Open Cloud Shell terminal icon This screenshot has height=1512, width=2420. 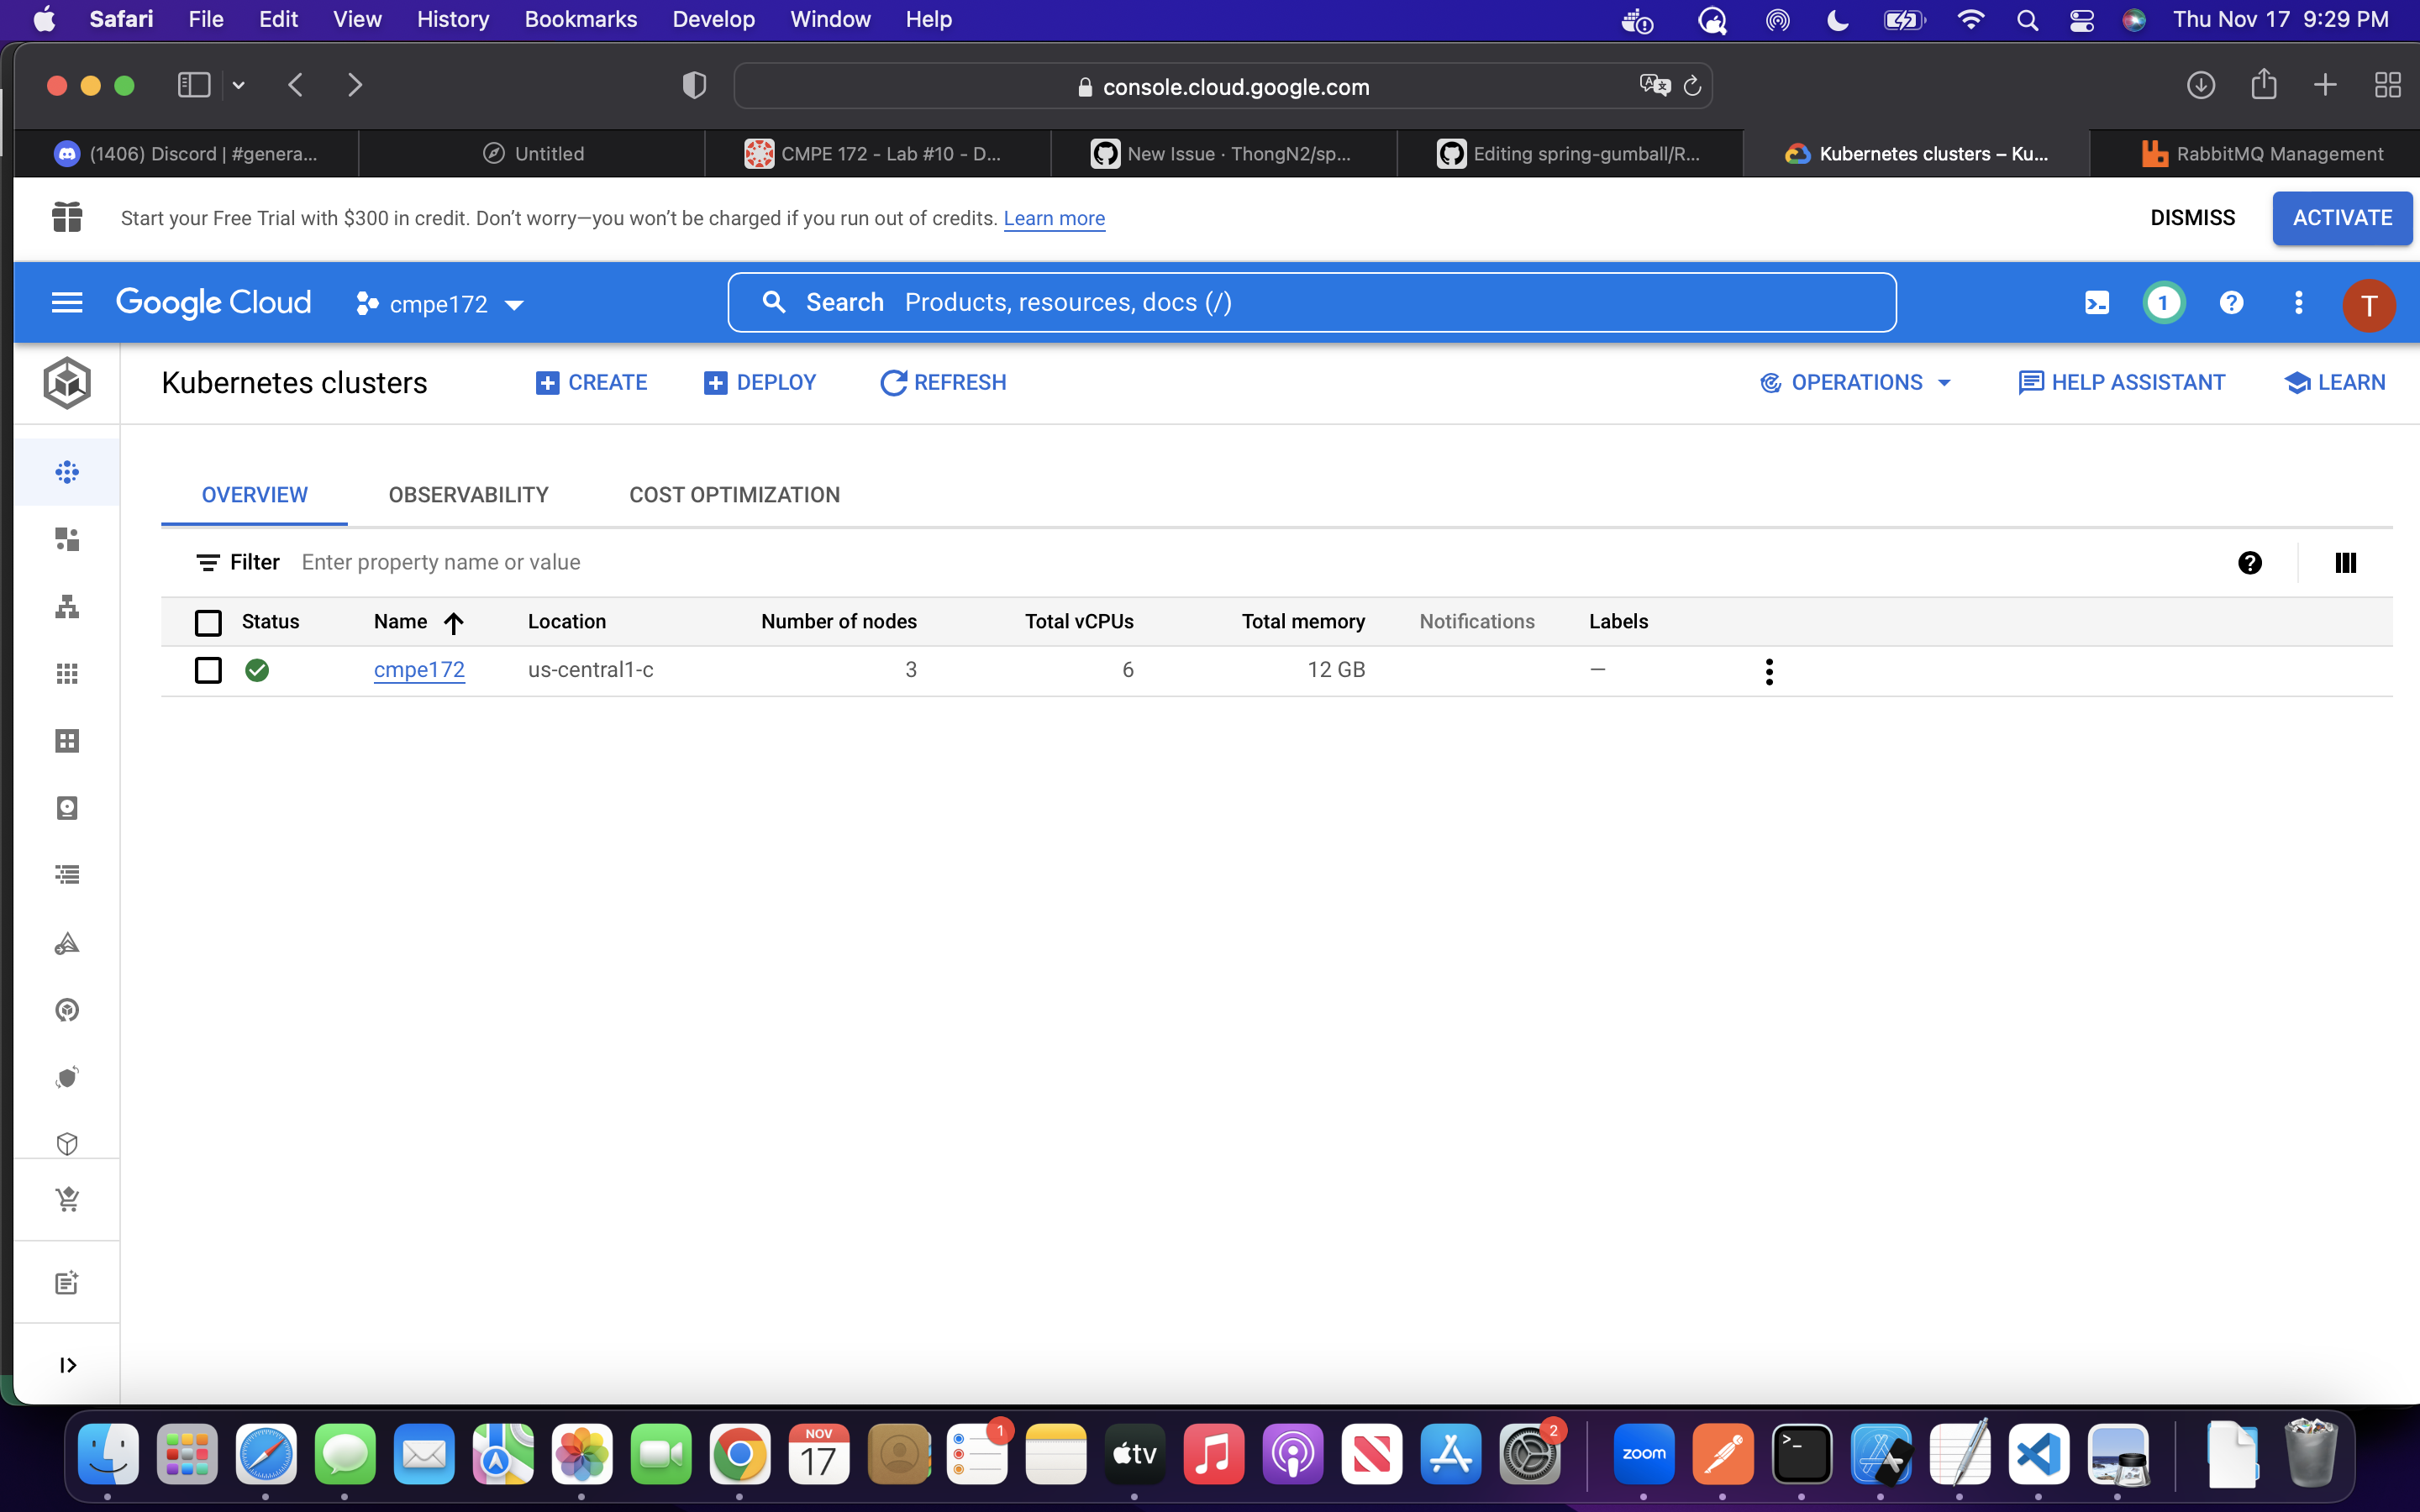(x=2096, y=303)
